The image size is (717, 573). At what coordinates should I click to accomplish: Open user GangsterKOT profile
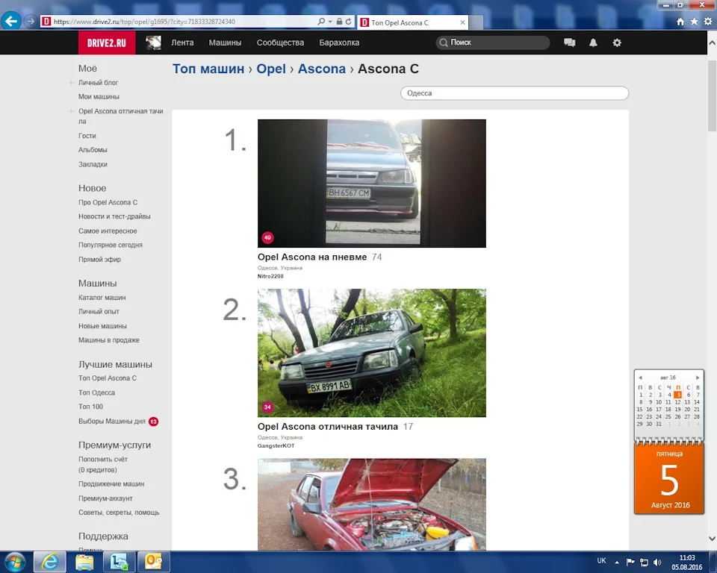point(276,446)
